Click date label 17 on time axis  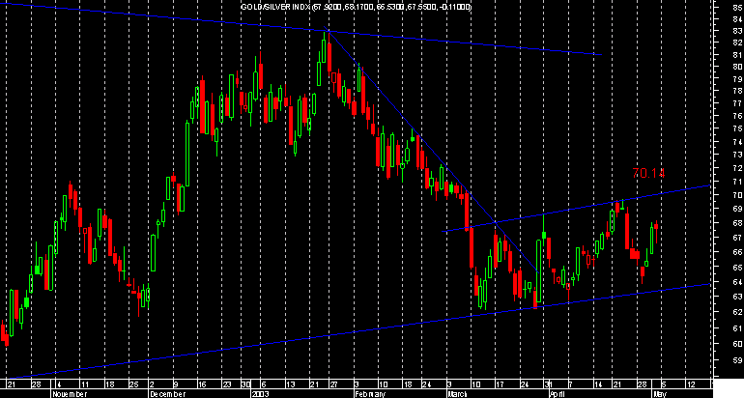[501, 384]
